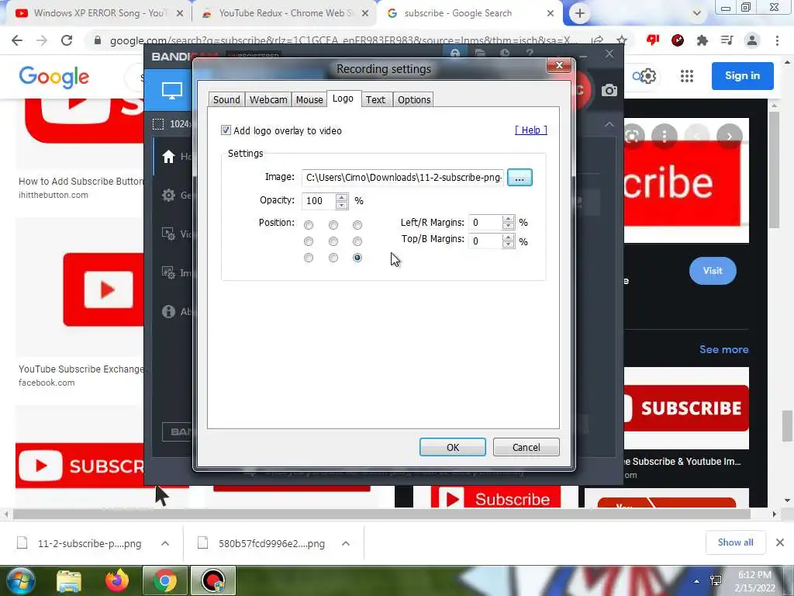Screen dimensions: 794x596
Task: Decrease Left/R Margins with down arrow
Action: (x=509, y=226)
